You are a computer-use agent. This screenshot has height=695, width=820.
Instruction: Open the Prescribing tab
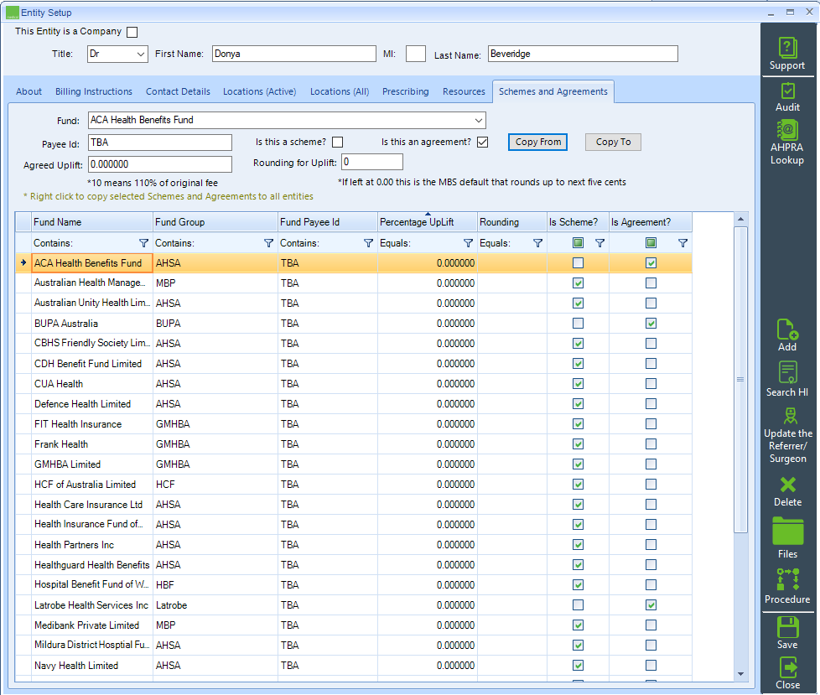405,91
